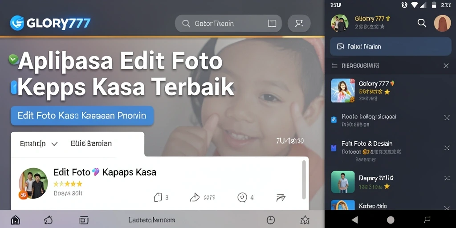Click the clock icon in bottom bar
Viewport: 456px width, 228px height.
pos(271,220)
